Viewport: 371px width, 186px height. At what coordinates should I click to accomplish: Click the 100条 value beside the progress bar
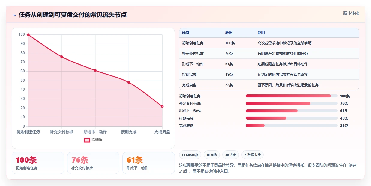coord(345,96)
